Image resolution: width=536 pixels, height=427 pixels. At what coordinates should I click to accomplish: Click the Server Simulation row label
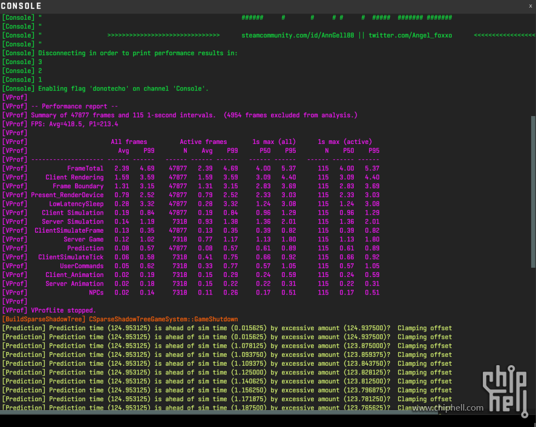(73, 222)
